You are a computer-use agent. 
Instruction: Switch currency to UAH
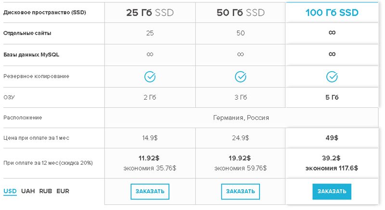click(x=28, y=191)
